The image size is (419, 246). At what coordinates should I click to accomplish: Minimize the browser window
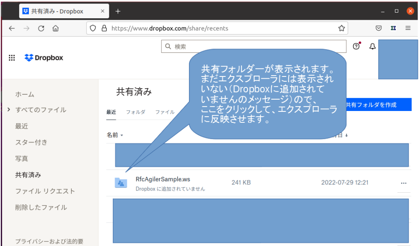pos(383,11)
